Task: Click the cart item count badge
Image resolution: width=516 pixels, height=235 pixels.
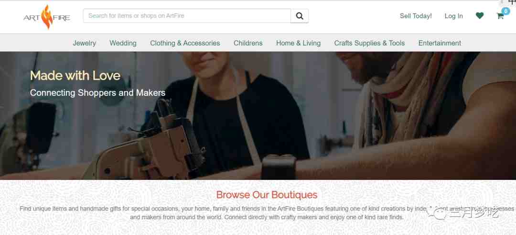Action: [506, 11]
